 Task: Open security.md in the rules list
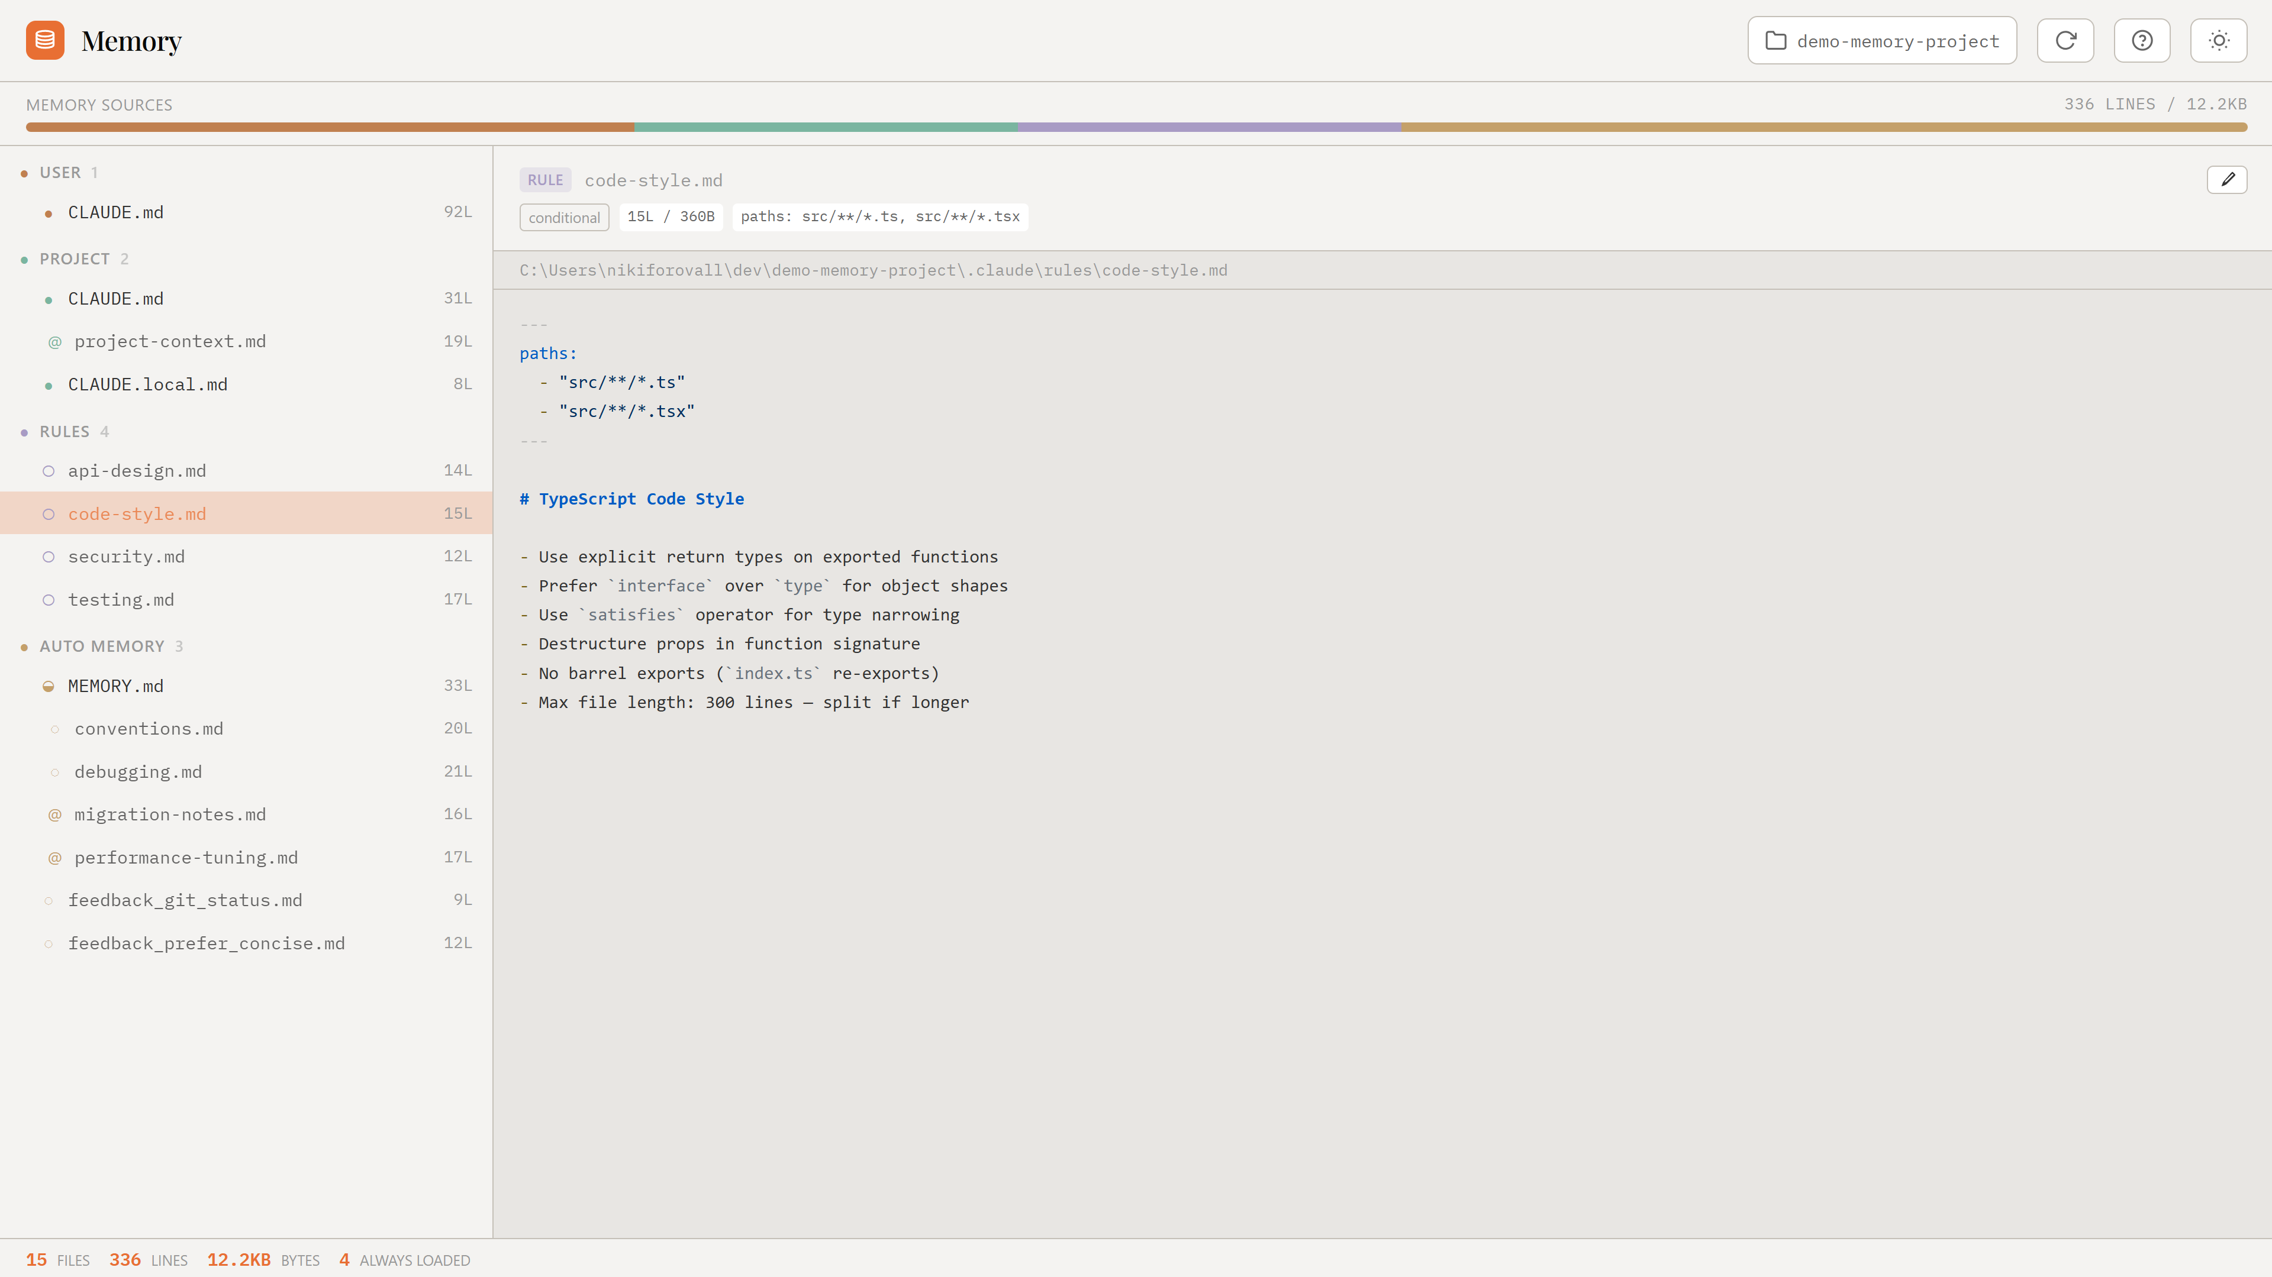126,556
